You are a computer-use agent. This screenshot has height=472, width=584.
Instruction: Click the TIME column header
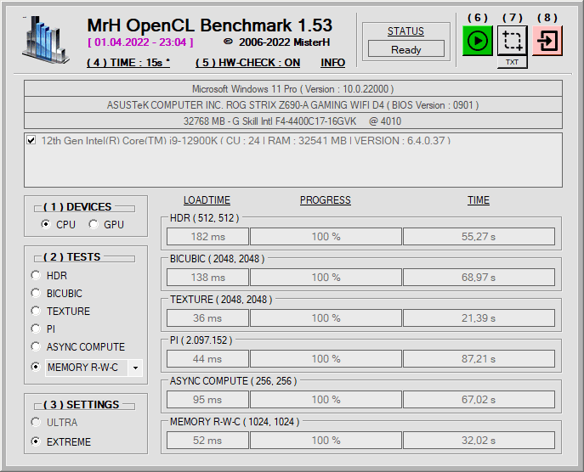479,200
